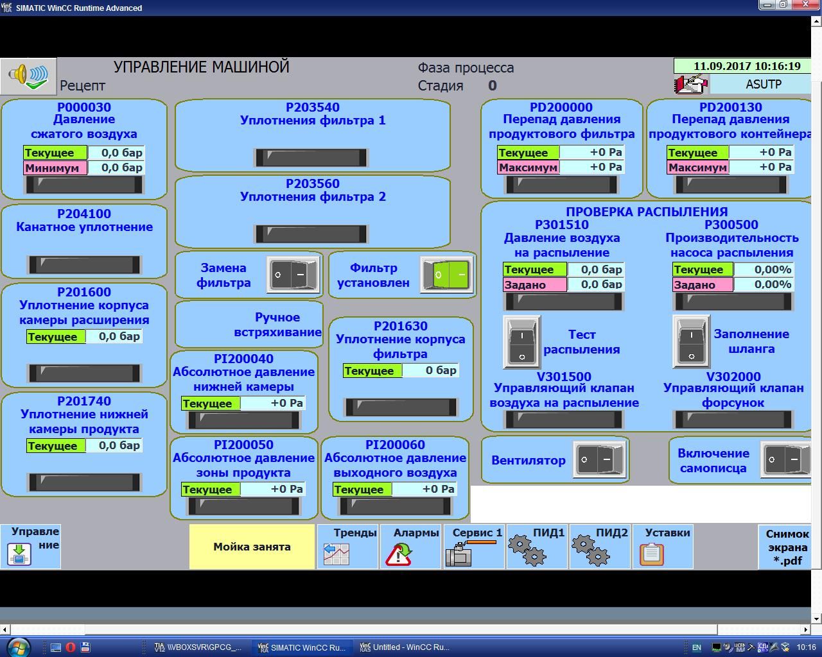Switch to Untitled - WinCC taskbar window
The image size is (822, 657).
pyautogui.click(x=405, y=647)
